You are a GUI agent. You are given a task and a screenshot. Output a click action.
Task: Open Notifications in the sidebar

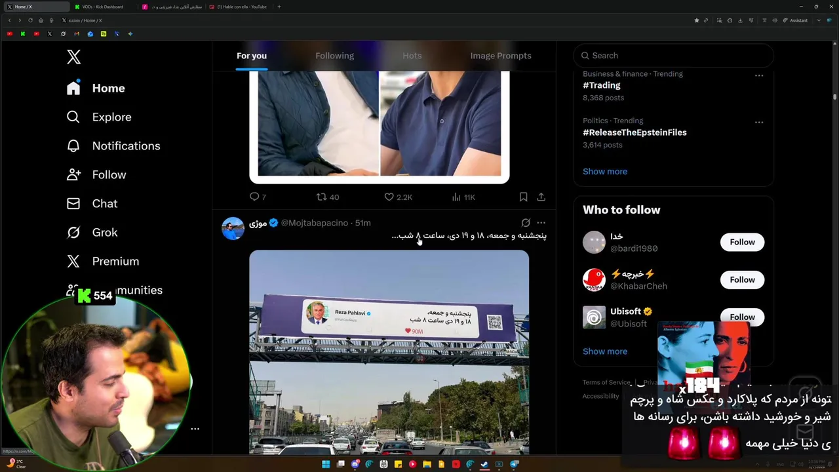113,146
